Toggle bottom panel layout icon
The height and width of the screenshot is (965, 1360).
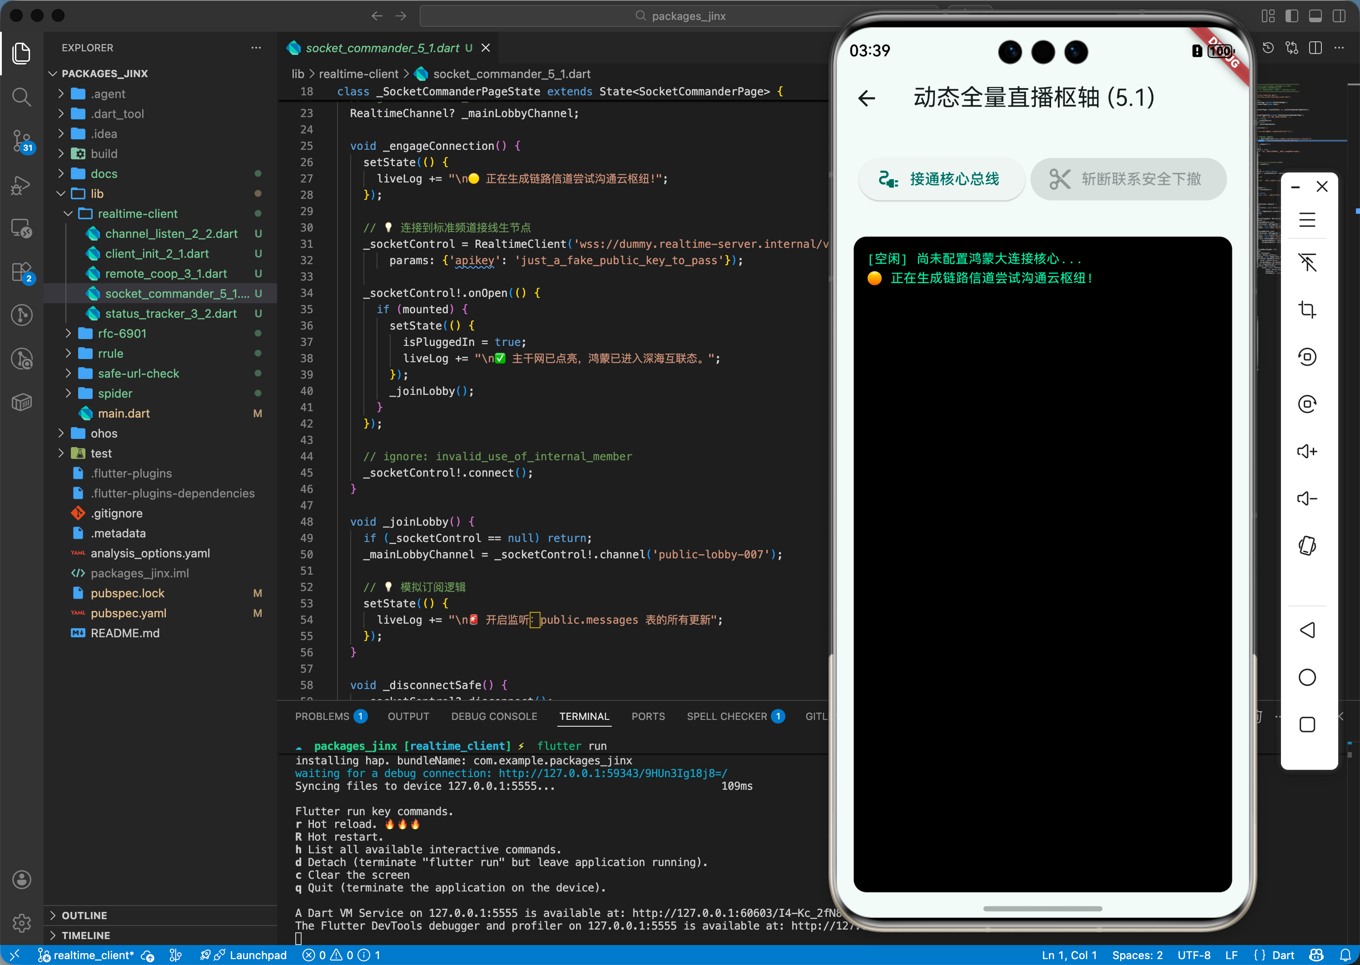click(1315, 16)
